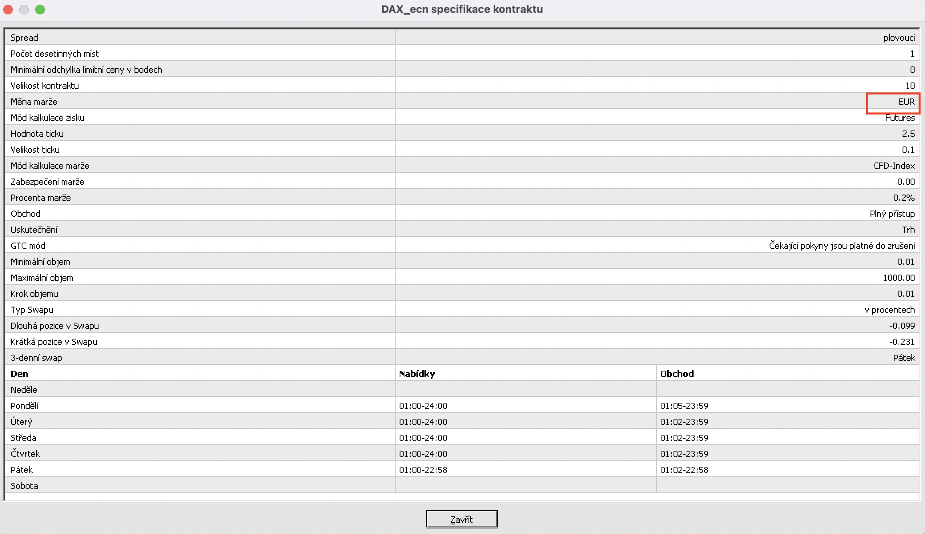Select the v procentech swap type value
The width and height of the screenshot is (925, 534).
890,310
